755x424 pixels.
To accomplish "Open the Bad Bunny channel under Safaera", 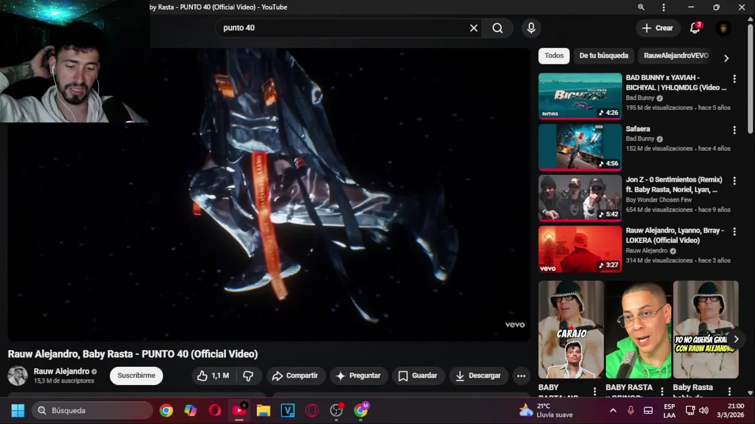I will 641,139.
